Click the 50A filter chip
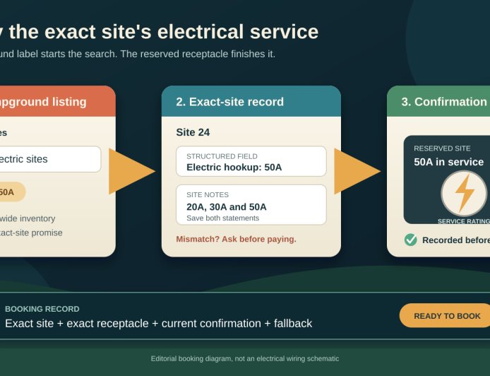490x376 pixels. tap(13, 192)
